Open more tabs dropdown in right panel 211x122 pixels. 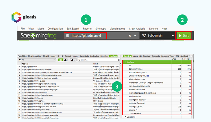pyautogui.click(x=191, y=56)
